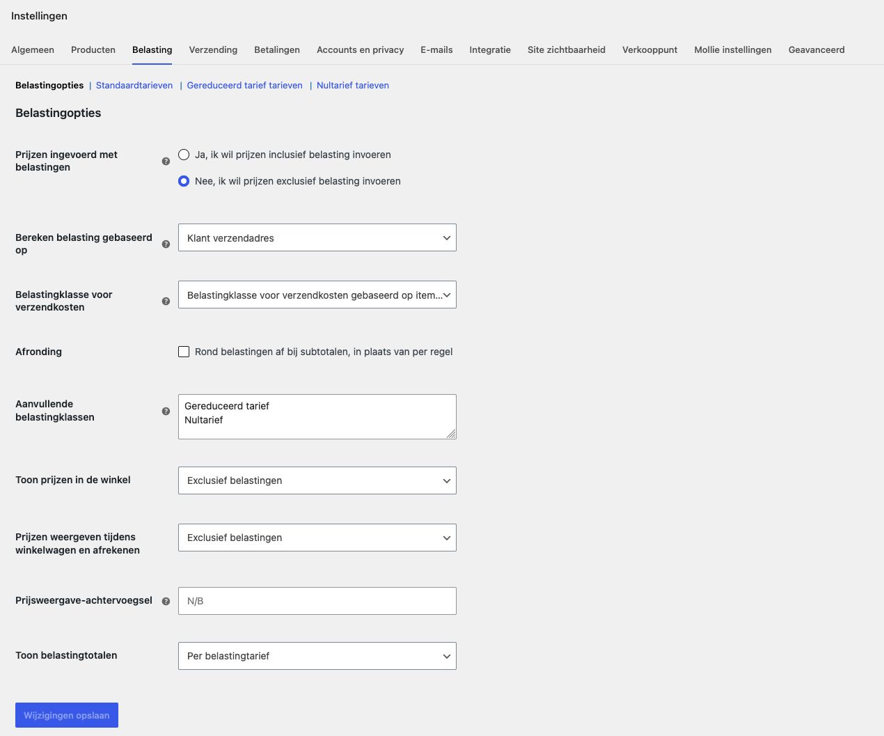
Task: Enable rounding tax at subtotal checkbox
Action: tap(184, 352)
